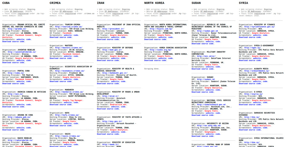
Task: Follow the http://esyria.sy/ URL
Action: tap(253, 94)
